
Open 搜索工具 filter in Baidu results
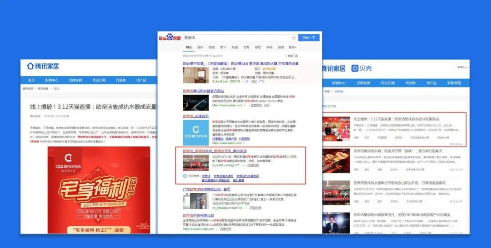pyautogui.click(x=291, y=56)
